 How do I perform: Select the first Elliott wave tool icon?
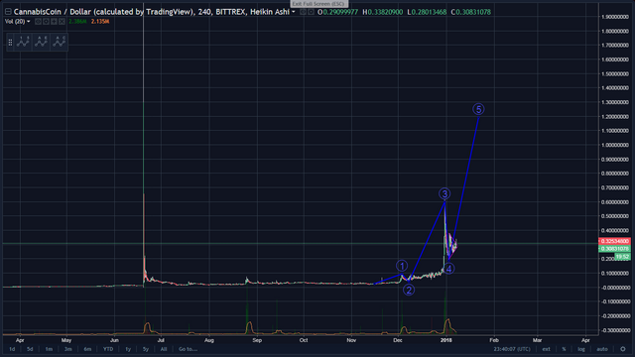click(x=23, y=42)
